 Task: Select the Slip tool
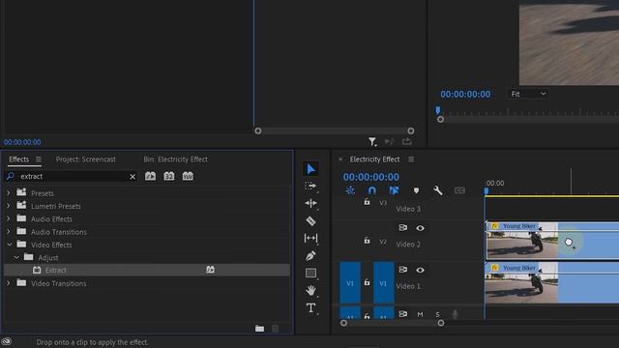click(x=310, y=238)
